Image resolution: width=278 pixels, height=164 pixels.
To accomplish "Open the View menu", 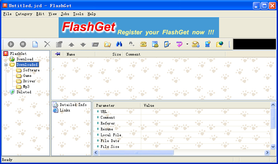I will (x=52, y=14).
